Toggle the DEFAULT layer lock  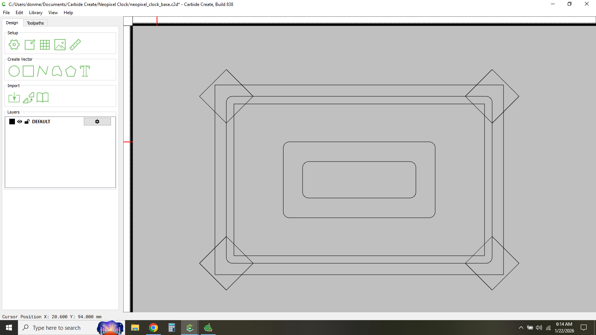pos(27,122)
